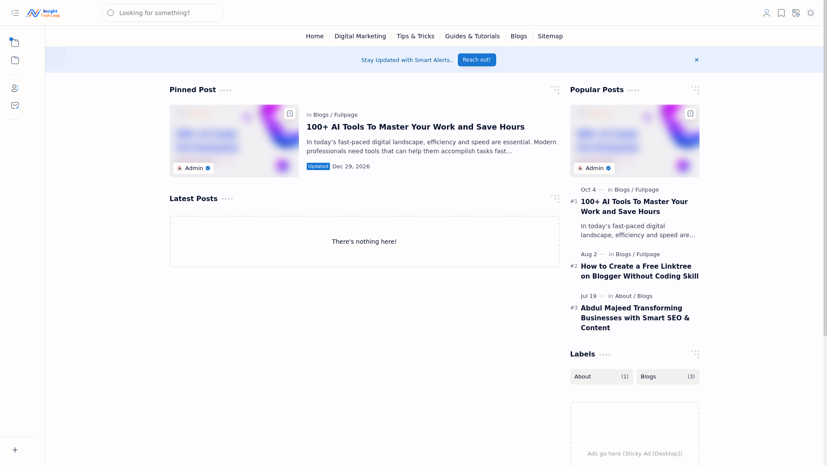Open first folder icon in sidebar
The width and height of the screenshot is (827, 465).
[x=15, y=43]
